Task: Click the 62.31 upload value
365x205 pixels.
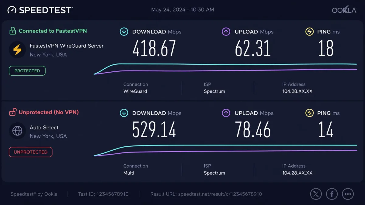Action: click(253, 49)
